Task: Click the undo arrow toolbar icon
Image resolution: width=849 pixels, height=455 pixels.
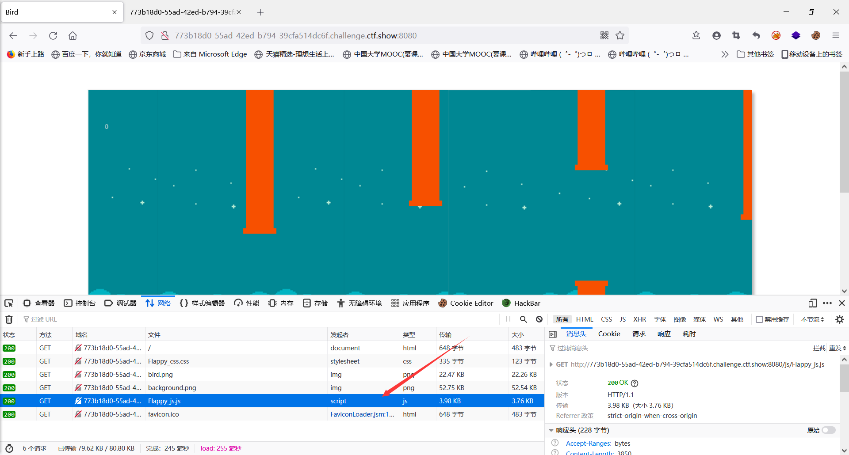Action: pos(756,36)
